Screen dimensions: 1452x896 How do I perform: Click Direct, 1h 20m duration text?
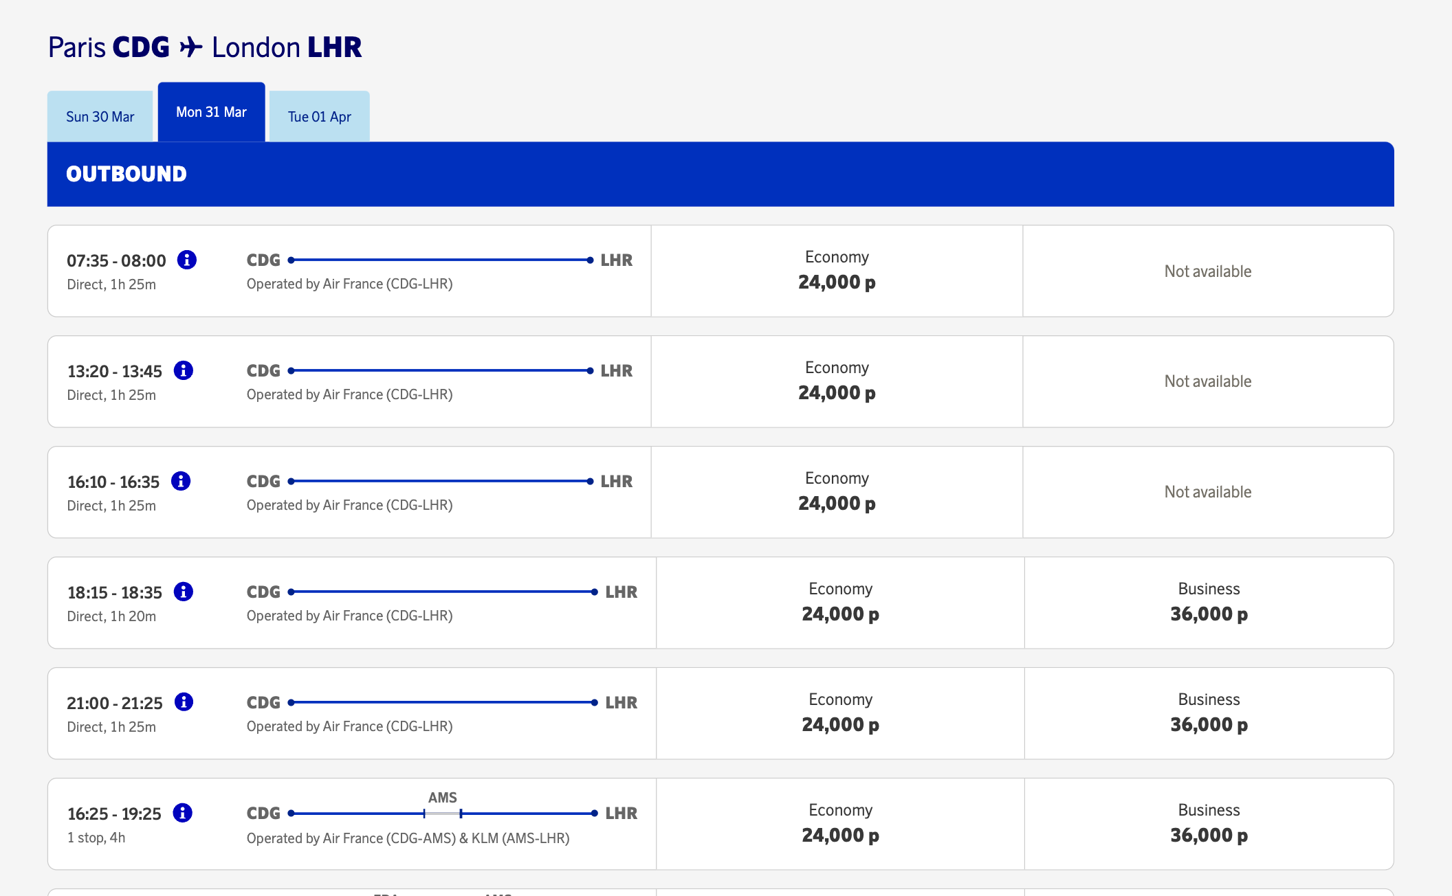click(111, 616)
